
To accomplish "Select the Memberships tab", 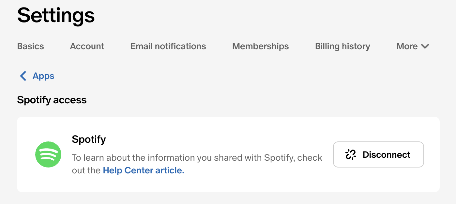I will (260, 47).
